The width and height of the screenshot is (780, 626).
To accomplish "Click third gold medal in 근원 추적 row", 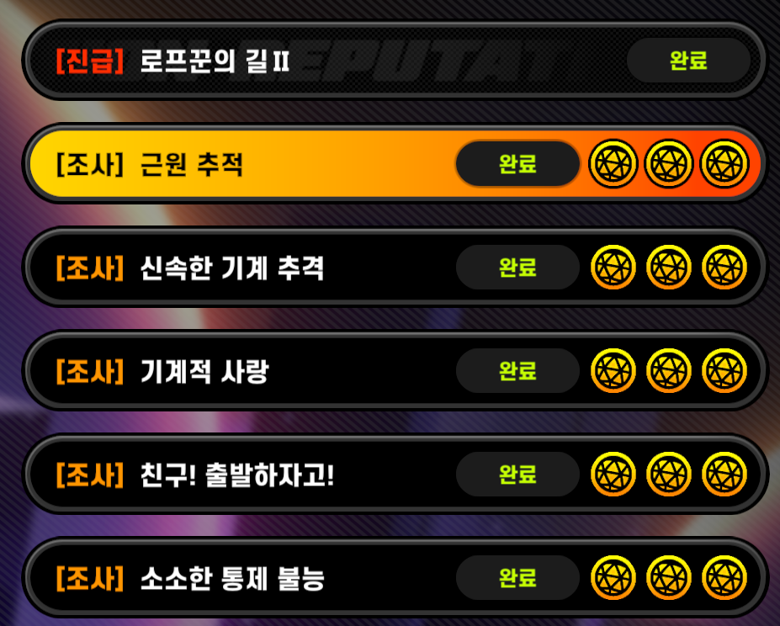I will (x=724, y=164).
